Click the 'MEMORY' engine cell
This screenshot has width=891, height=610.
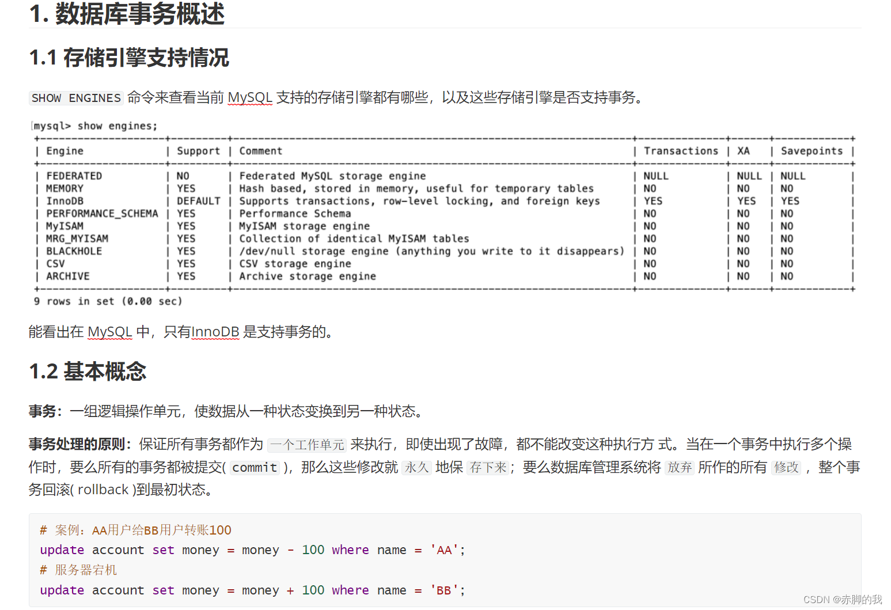(65, 188)
